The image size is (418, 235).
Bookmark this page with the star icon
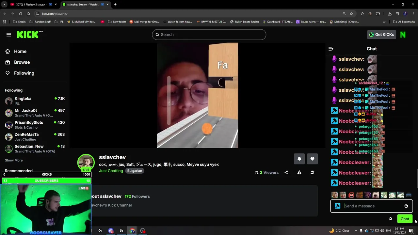point(351,14)
